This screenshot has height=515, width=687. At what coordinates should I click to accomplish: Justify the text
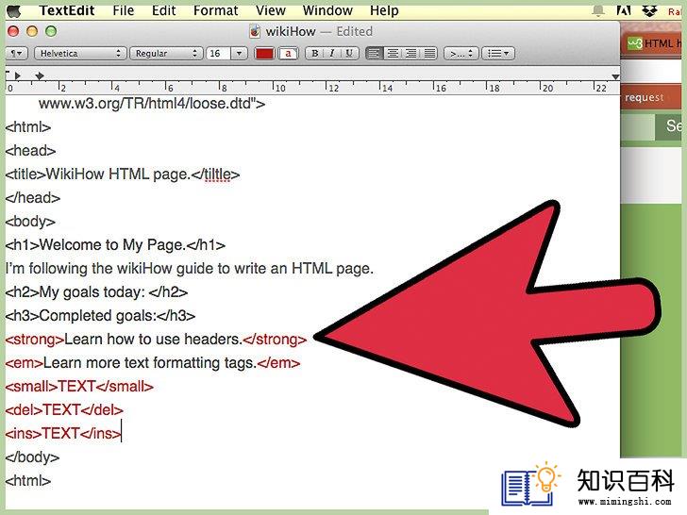(x=429, y=54)
